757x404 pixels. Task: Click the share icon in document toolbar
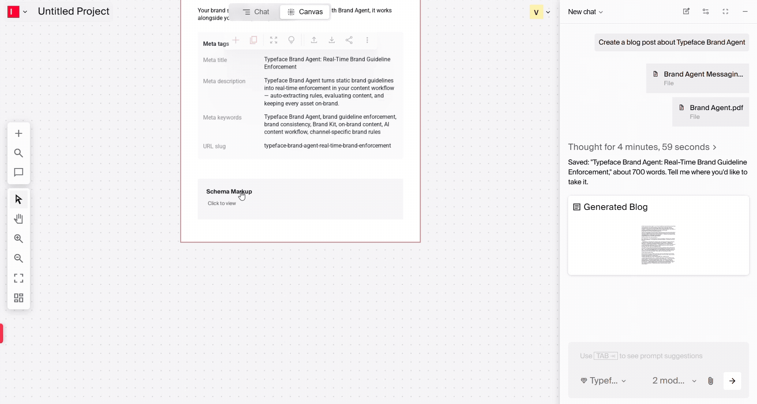click(x=349, y=40)
